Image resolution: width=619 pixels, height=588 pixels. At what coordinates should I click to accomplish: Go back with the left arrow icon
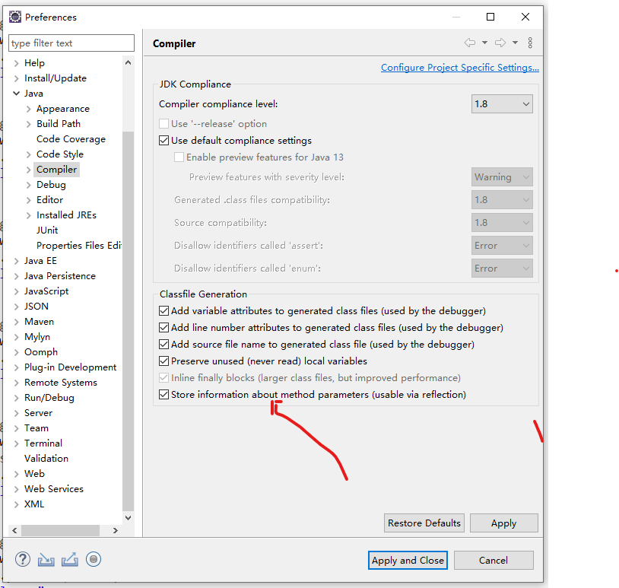[x=470, y=43]
